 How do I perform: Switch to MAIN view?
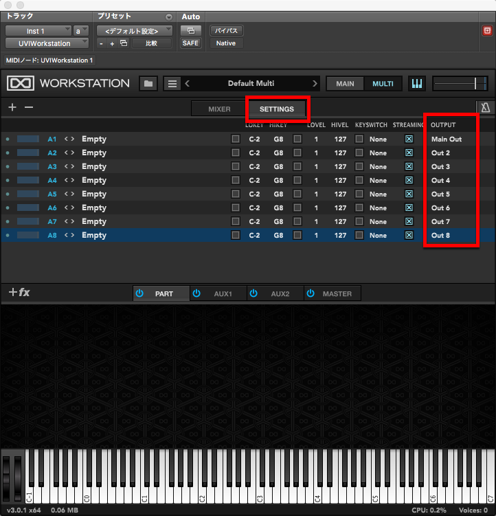[x=345, y=84]
